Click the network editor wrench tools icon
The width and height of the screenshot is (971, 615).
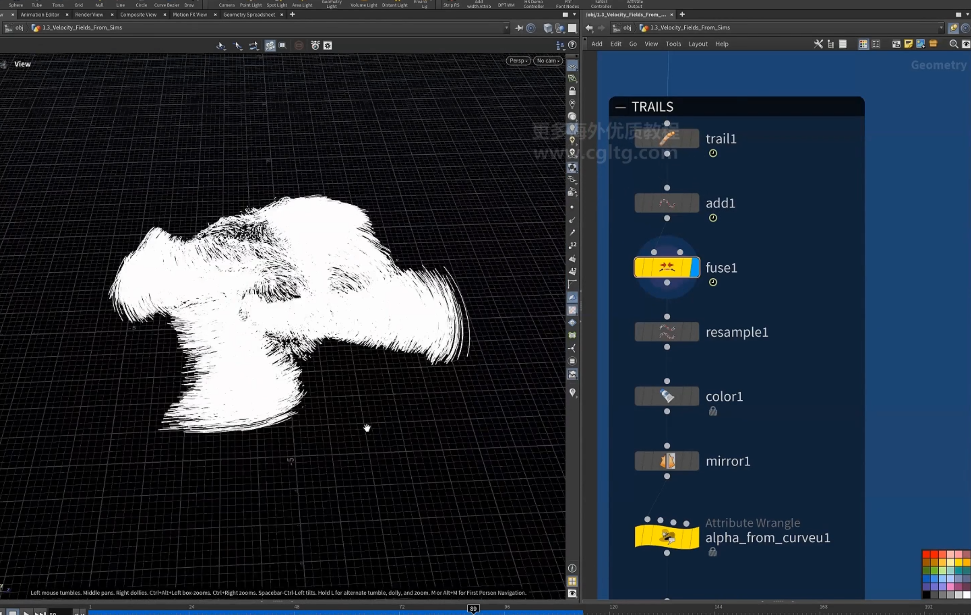pos(818,44)
